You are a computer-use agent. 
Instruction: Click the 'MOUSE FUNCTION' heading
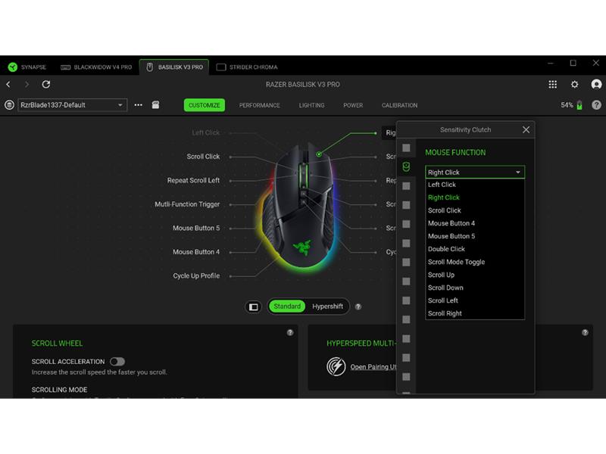[x=455, y=153]
